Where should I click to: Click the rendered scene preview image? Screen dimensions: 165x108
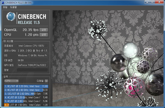point(108,58)
